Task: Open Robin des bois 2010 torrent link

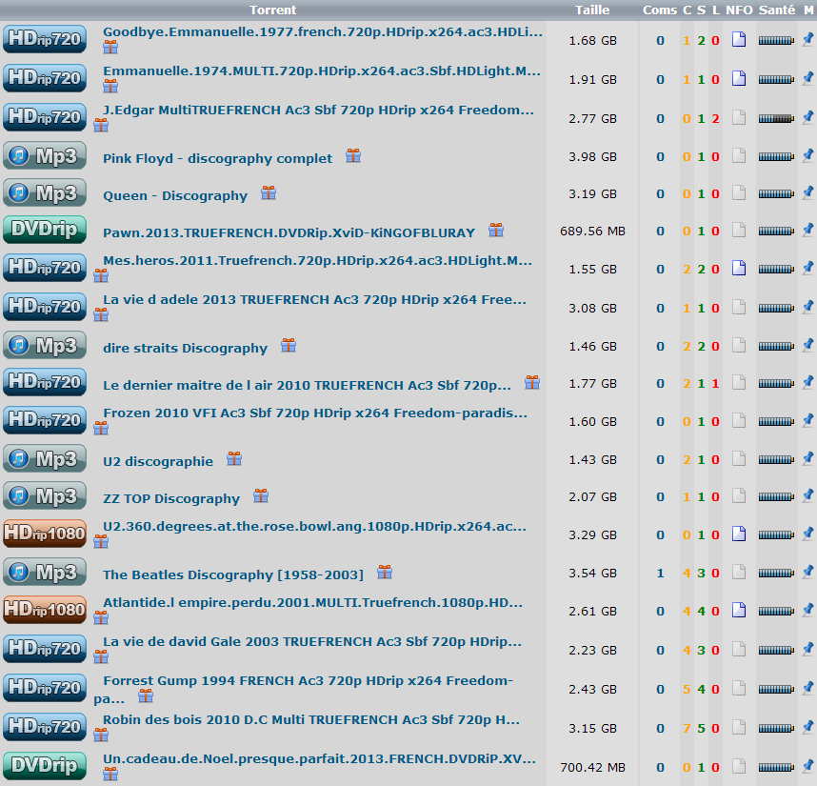Action: pos(311,720)
